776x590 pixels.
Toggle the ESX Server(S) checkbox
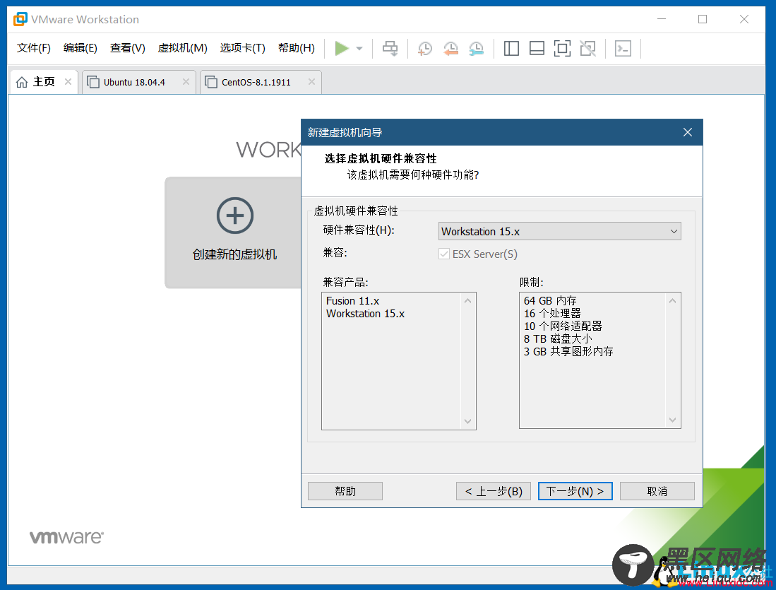(x=444, y=254)
